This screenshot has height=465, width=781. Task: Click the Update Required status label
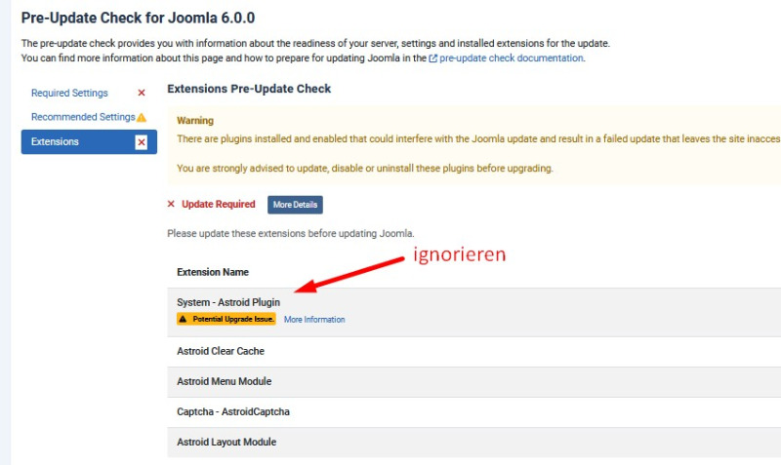coord(219,205)
